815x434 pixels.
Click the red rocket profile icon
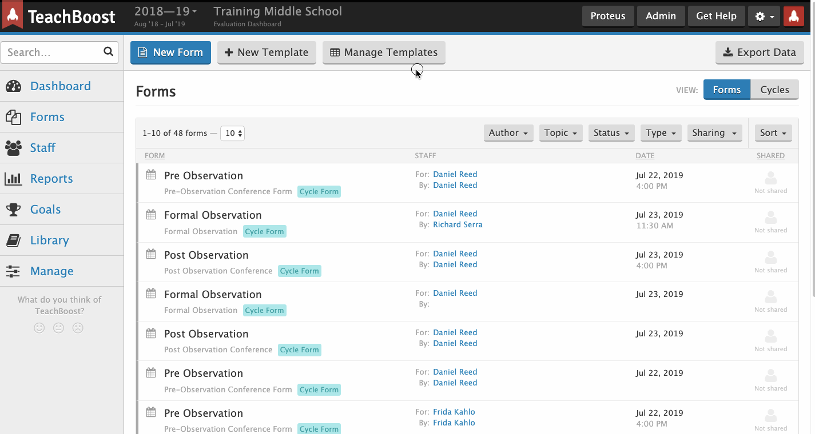tap(793, 17)
